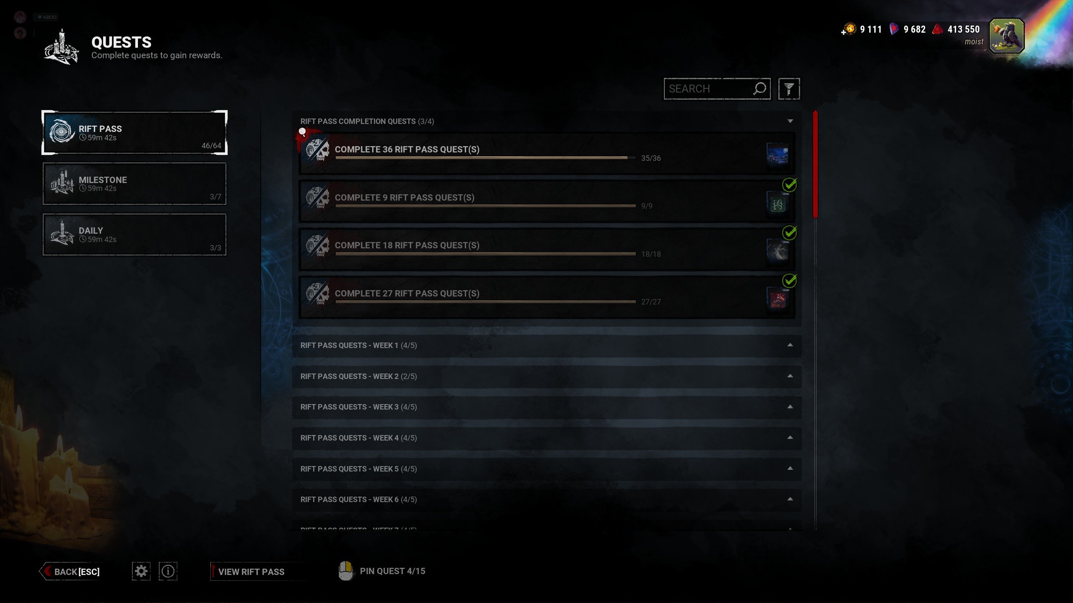Click the Back button
This screenshot has height=603, width=1073.
pyautogui.click(x=70, y=572)
